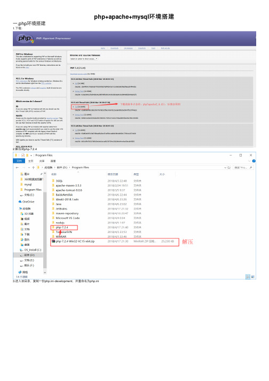The width and height of the screenshot is (269, 381).
Task: Open the quick access toolbar customize dropdown
Action: pos(31,155)
